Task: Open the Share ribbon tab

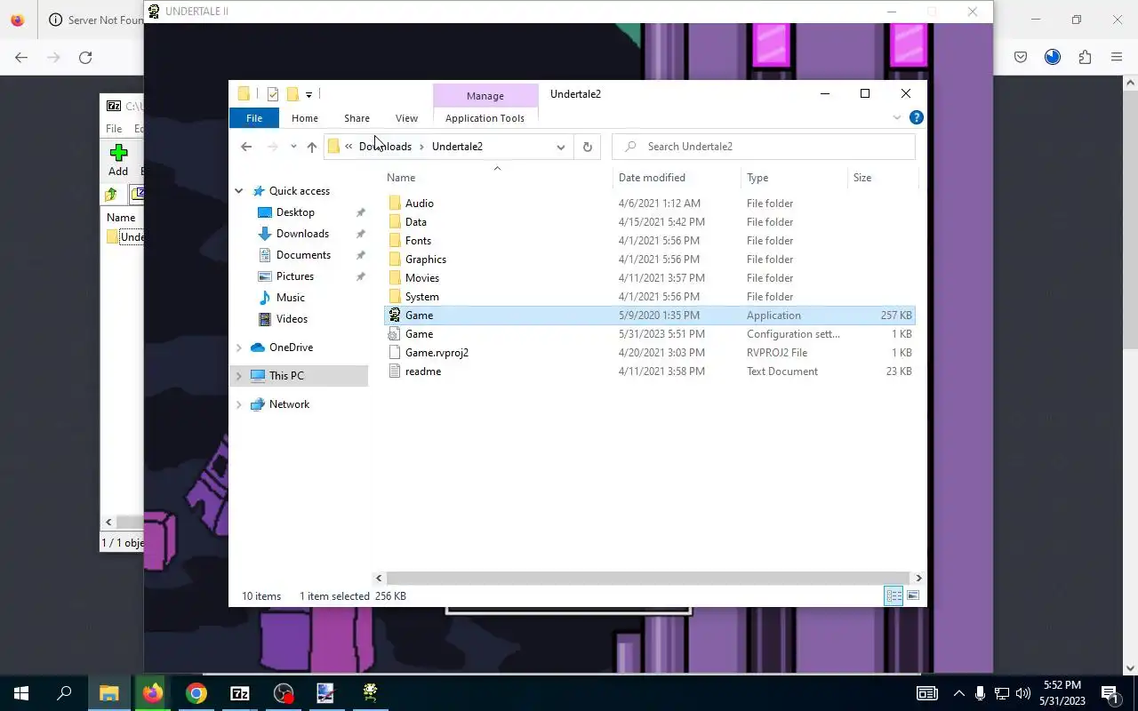Action: point(357,118)
